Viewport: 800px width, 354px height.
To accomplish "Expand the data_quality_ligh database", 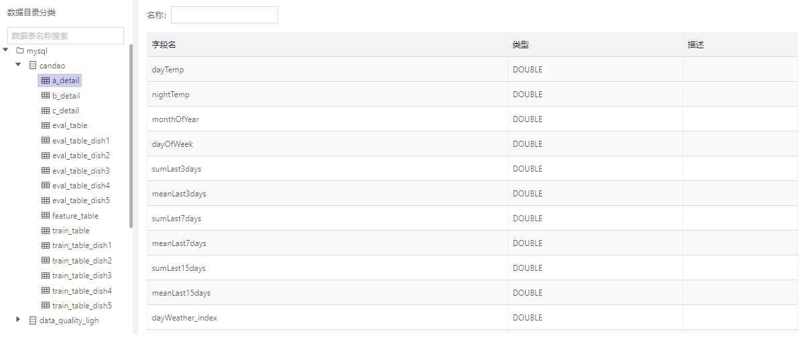I will [18, 319].
